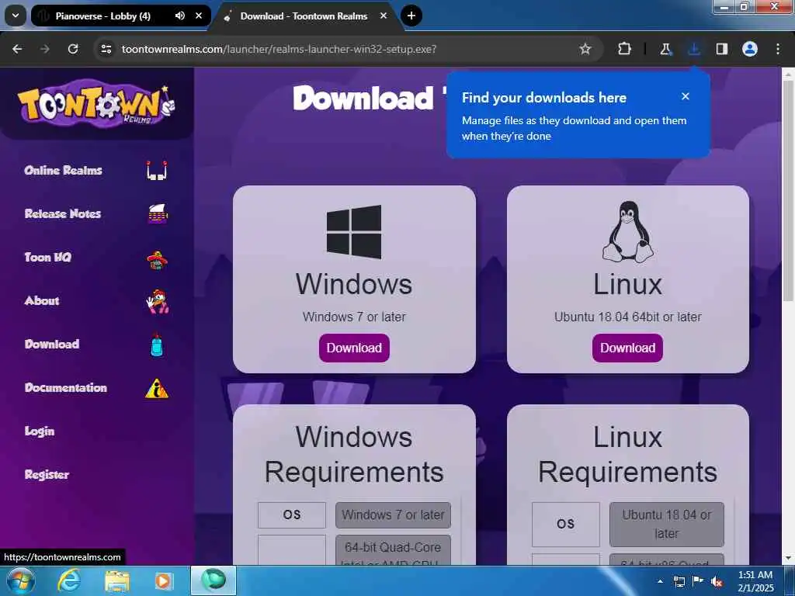Open the taskbar clock and date
This screenshot has height=596, width=795.
pos(755,581)
